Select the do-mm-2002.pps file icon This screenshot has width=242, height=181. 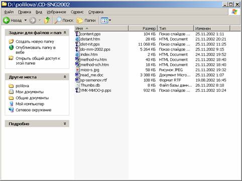pos(78,49)
